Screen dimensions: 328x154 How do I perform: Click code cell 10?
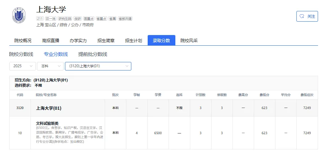[x=20, y=133]
